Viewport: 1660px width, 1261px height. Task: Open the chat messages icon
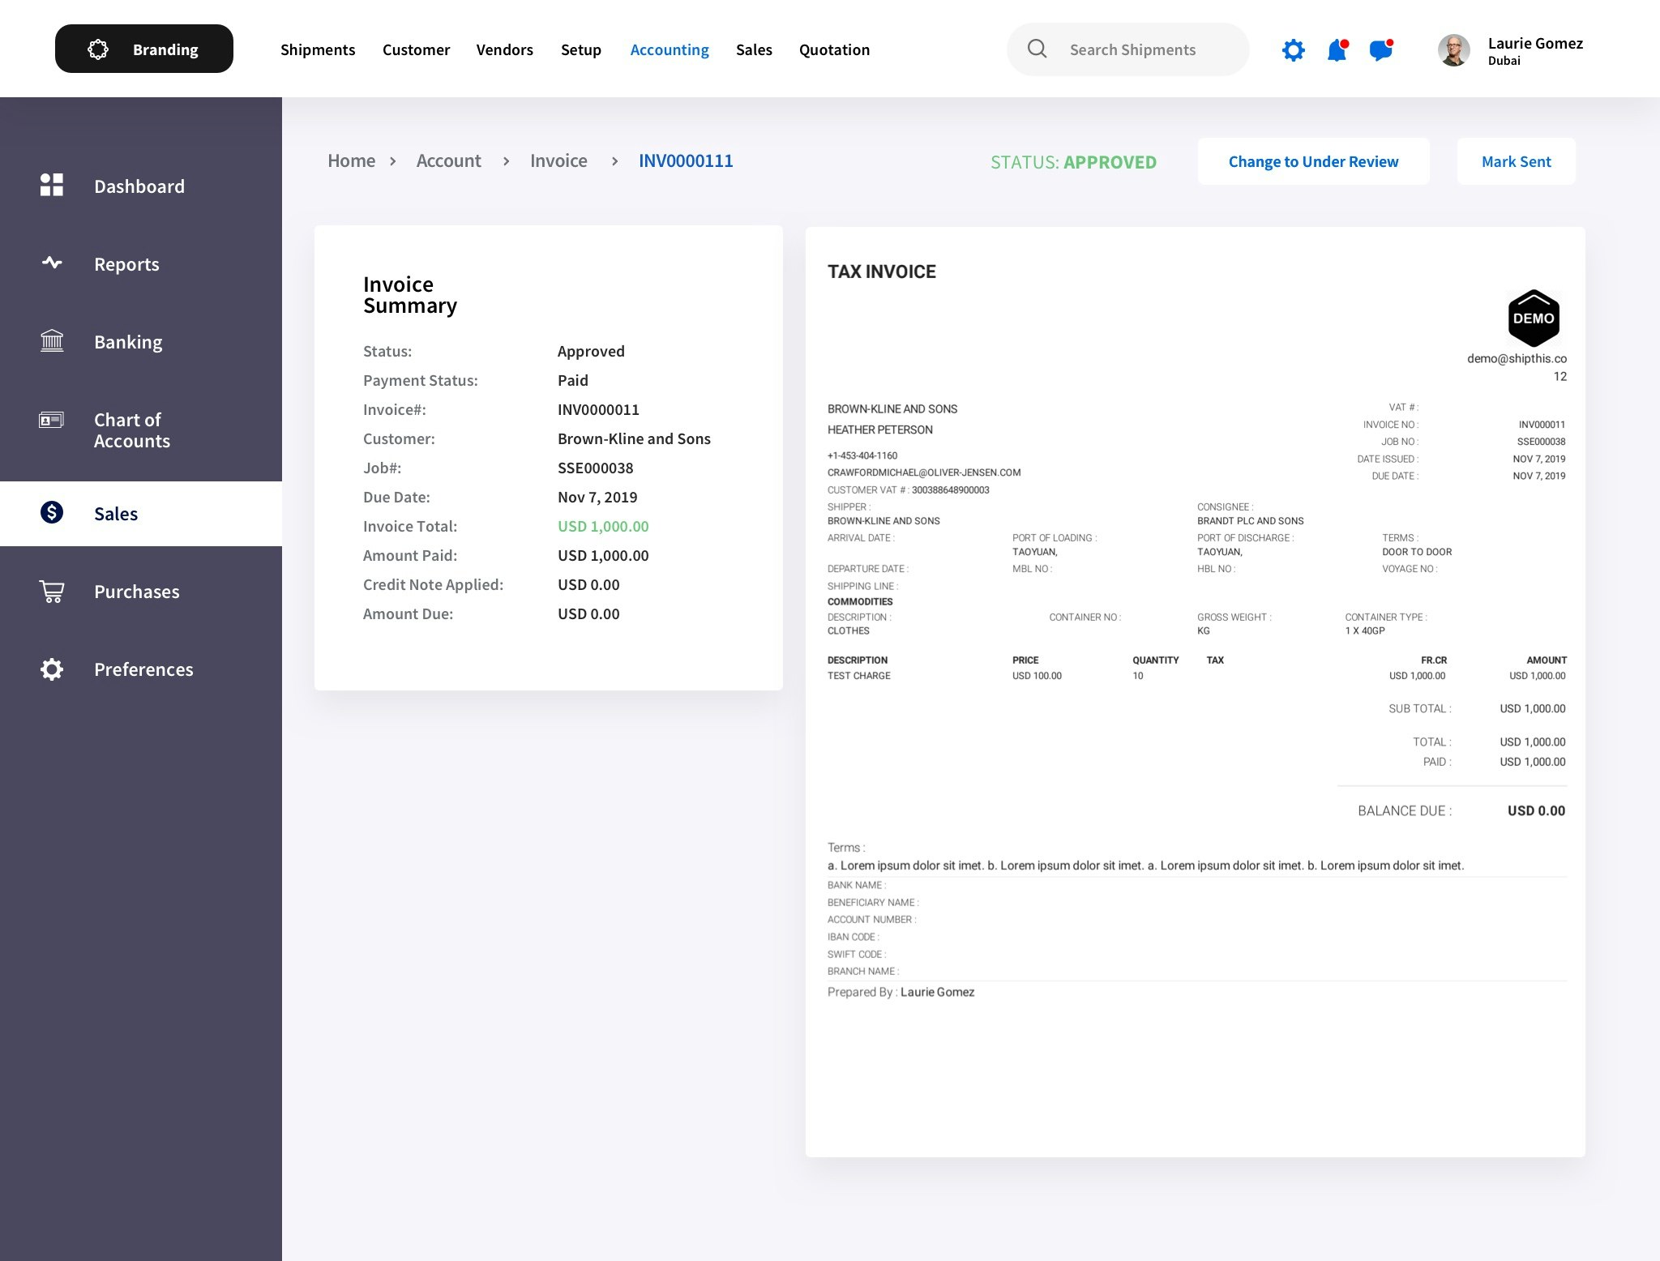tap(1380, 49)
